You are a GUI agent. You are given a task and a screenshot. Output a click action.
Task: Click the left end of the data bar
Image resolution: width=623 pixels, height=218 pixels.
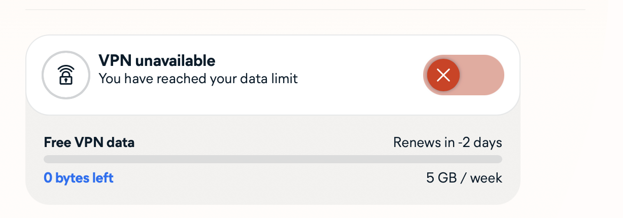pyautogui.click(x=48, y=159)
